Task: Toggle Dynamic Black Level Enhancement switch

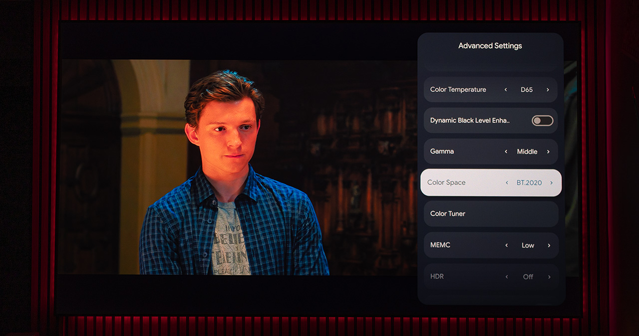Action: coord(542,121)
